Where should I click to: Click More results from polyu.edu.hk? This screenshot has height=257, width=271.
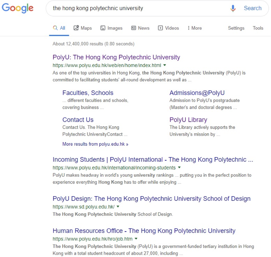click(x=96, y=144)
